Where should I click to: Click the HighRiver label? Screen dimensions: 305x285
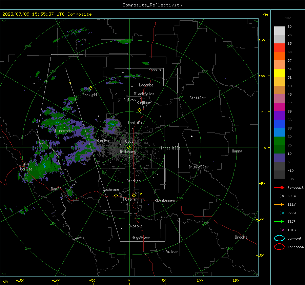pyautogui.click(x=141, y=238)
